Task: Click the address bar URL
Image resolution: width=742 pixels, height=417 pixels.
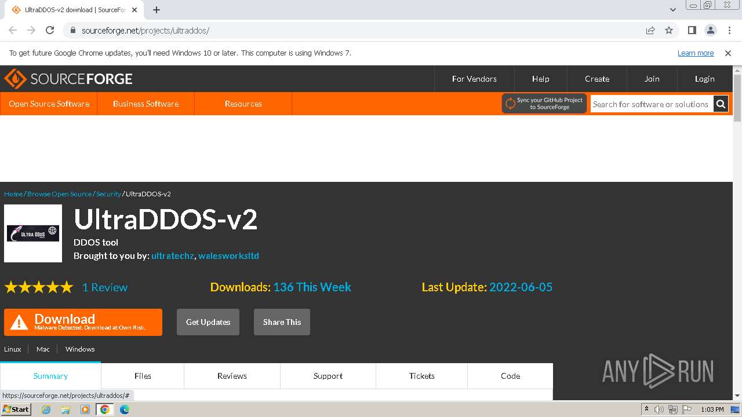Action: click(145, 30)
